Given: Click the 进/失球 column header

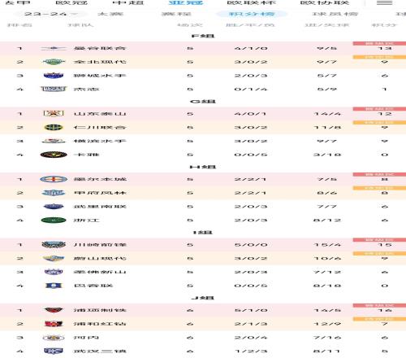Looking at the screenshot, I should pyautogui.click(x=327, y=25).
